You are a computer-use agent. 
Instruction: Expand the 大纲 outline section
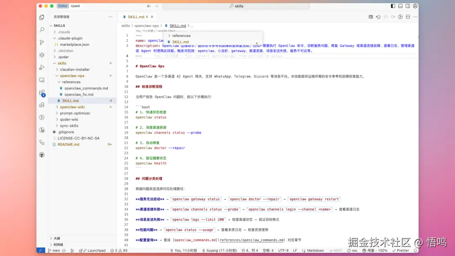click(56, 238)
